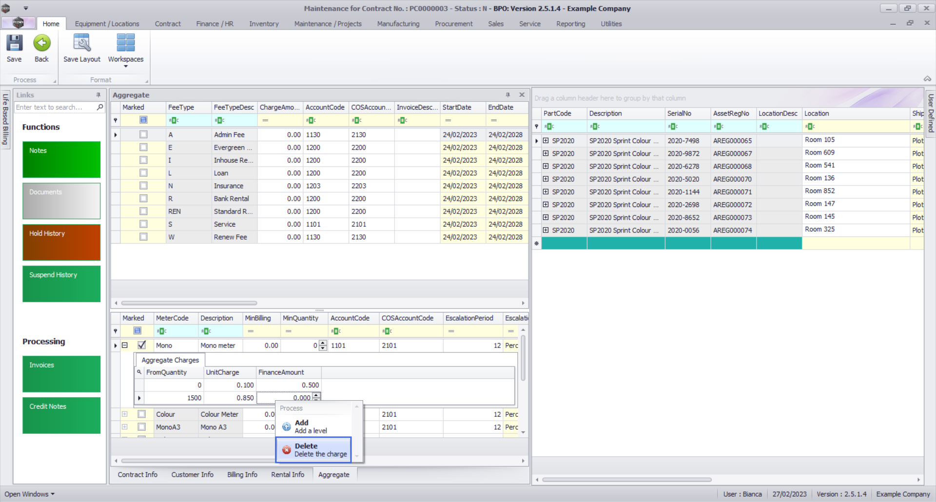The image size is (936, 502).
Task: Click the Save Layout icon
Action: pos(81,43)
